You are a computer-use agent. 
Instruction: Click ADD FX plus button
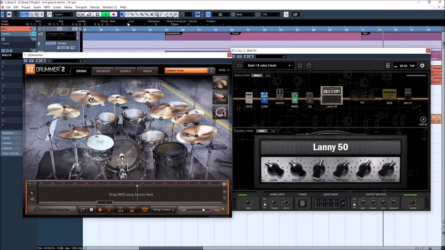pyautogui.click(x=423, y=120)
